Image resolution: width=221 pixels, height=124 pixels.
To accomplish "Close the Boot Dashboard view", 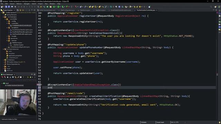I will pos(15,74).
